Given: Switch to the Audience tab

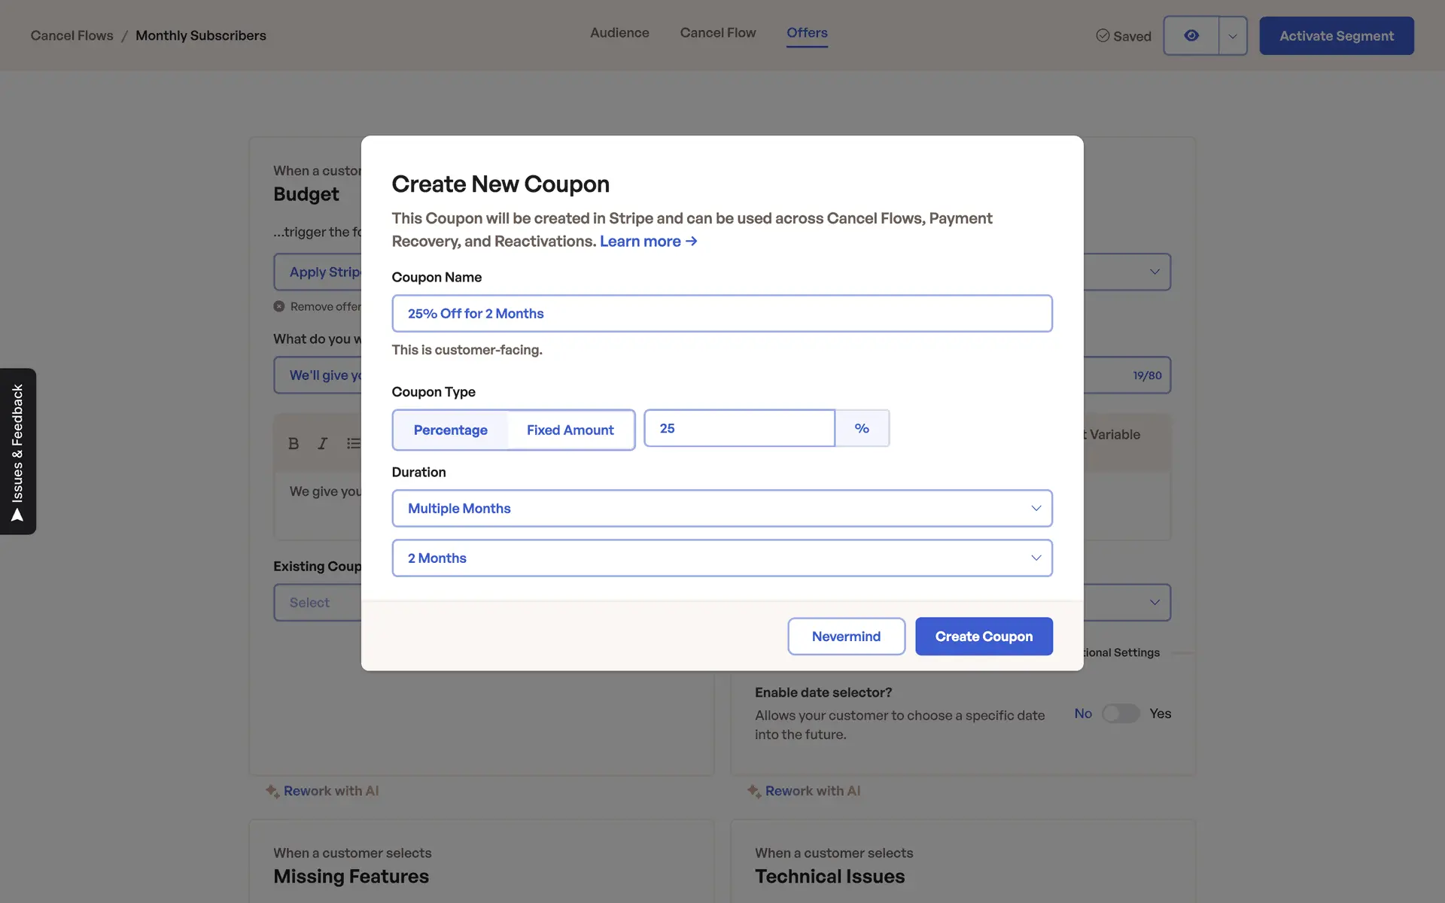Looking at the screenshot, I should 619,32.
